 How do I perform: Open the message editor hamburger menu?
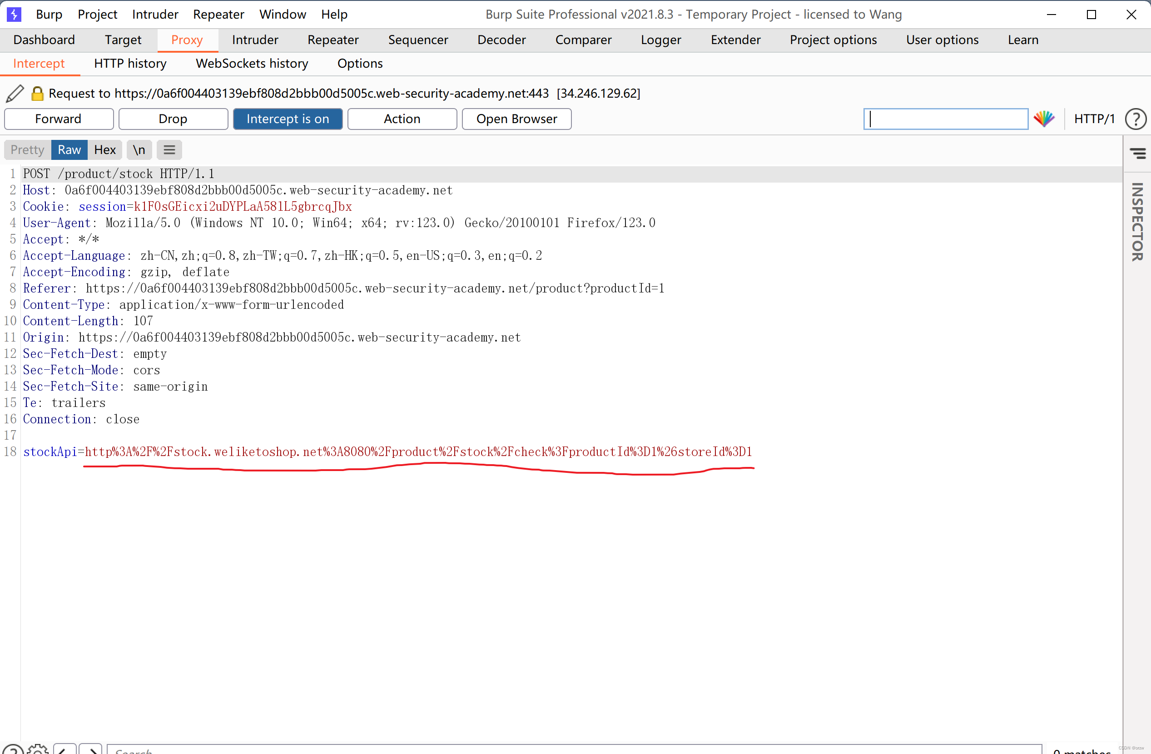pos(169,150)
